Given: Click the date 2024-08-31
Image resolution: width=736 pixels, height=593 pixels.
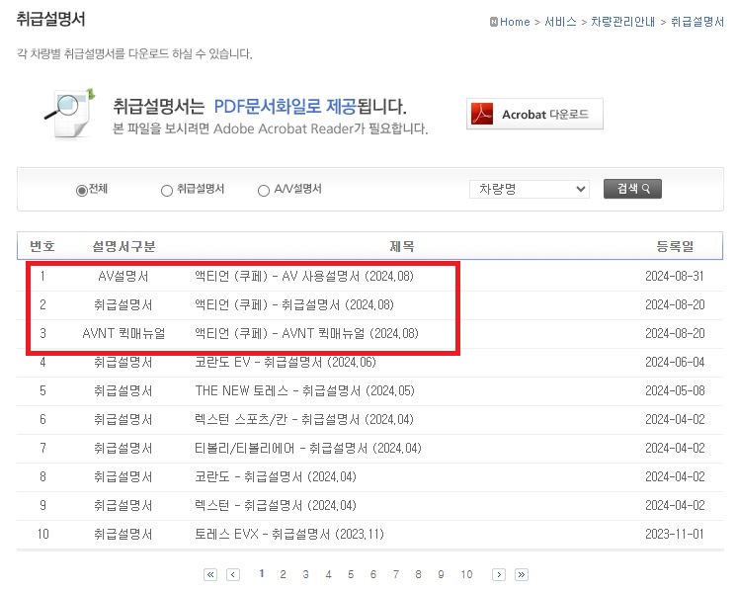Looking at the screenshot, I should point(675,276).
